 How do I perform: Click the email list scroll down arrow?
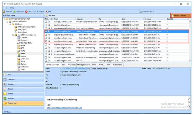pos(190,61)
